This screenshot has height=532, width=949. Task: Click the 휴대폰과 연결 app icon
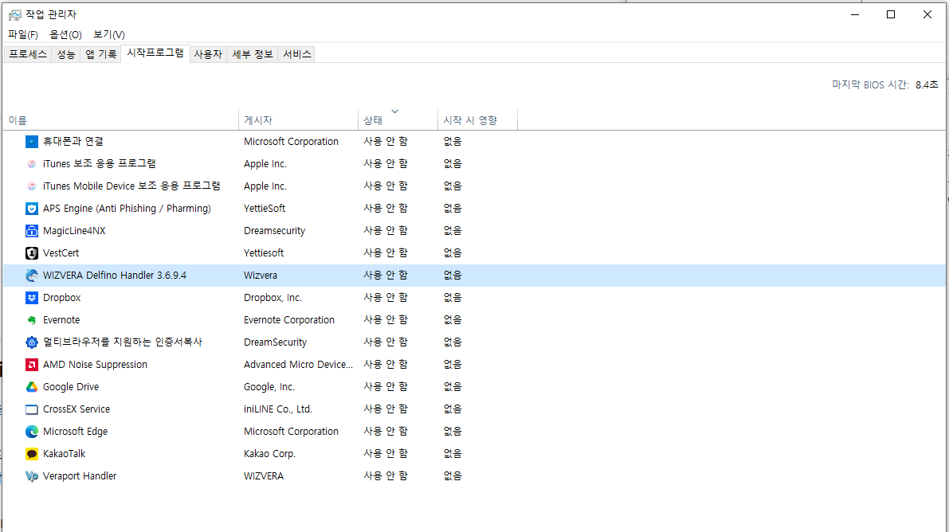[32, 142]
